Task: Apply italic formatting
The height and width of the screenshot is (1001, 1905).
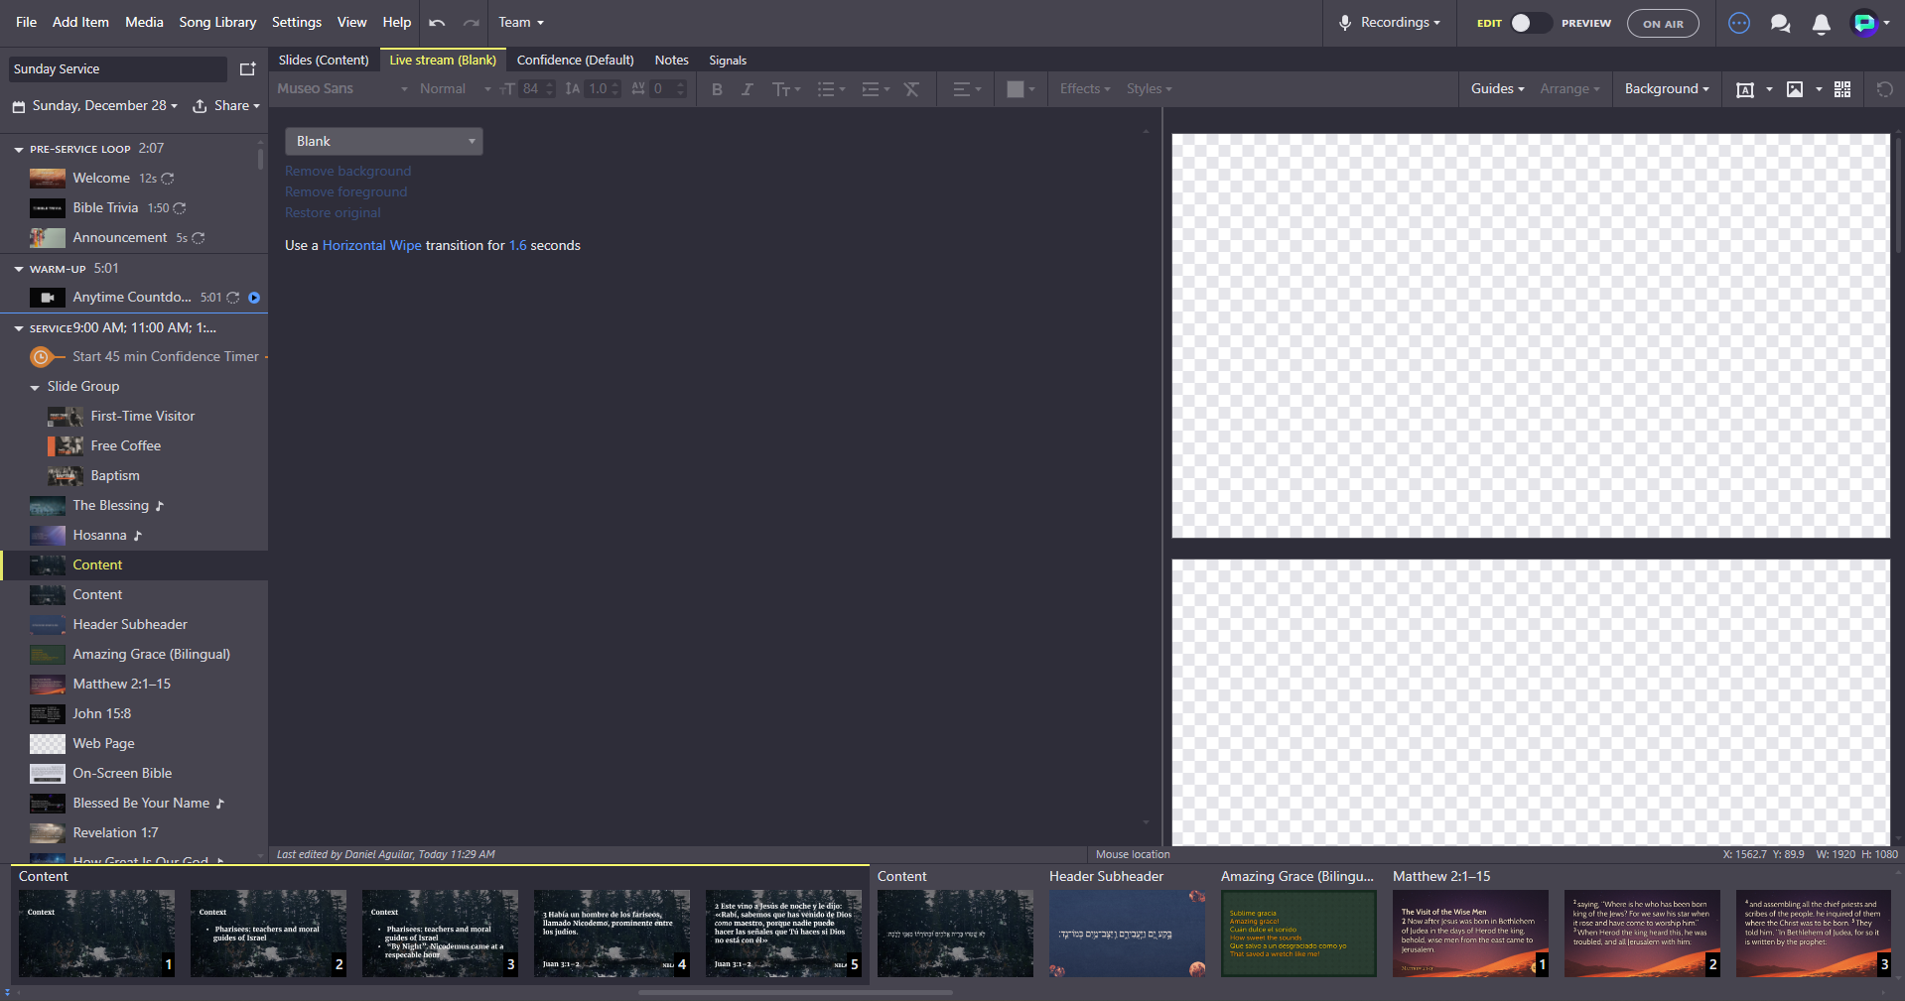Action: [748, 89]
